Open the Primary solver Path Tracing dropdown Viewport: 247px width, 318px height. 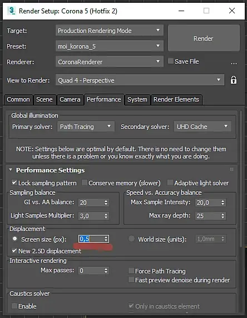point(86,127)
